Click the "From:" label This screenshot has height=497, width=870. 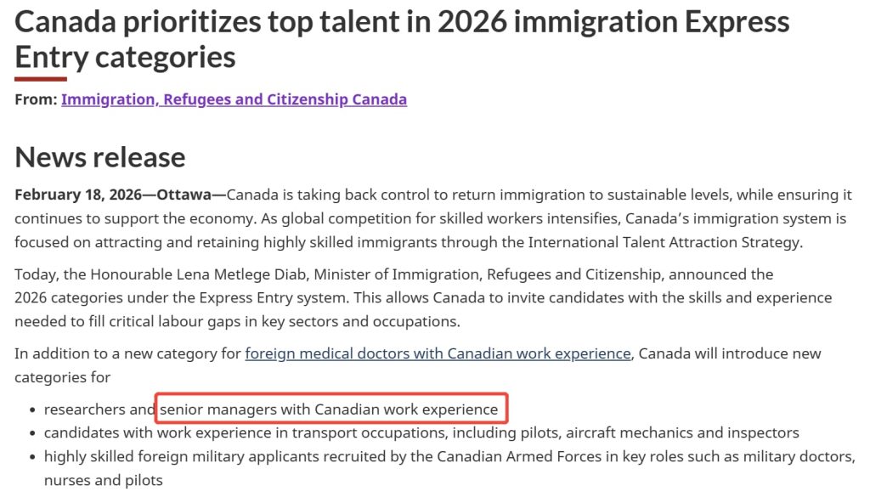[x=36, y=99]
